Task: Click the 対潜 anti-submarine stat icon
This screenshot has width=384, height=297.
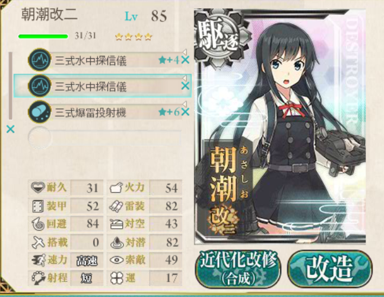Action: [116, 242]
